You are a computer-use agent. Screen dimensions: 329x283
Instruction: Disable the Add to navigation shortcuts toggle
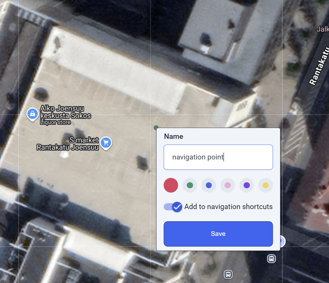click(172, 207)
